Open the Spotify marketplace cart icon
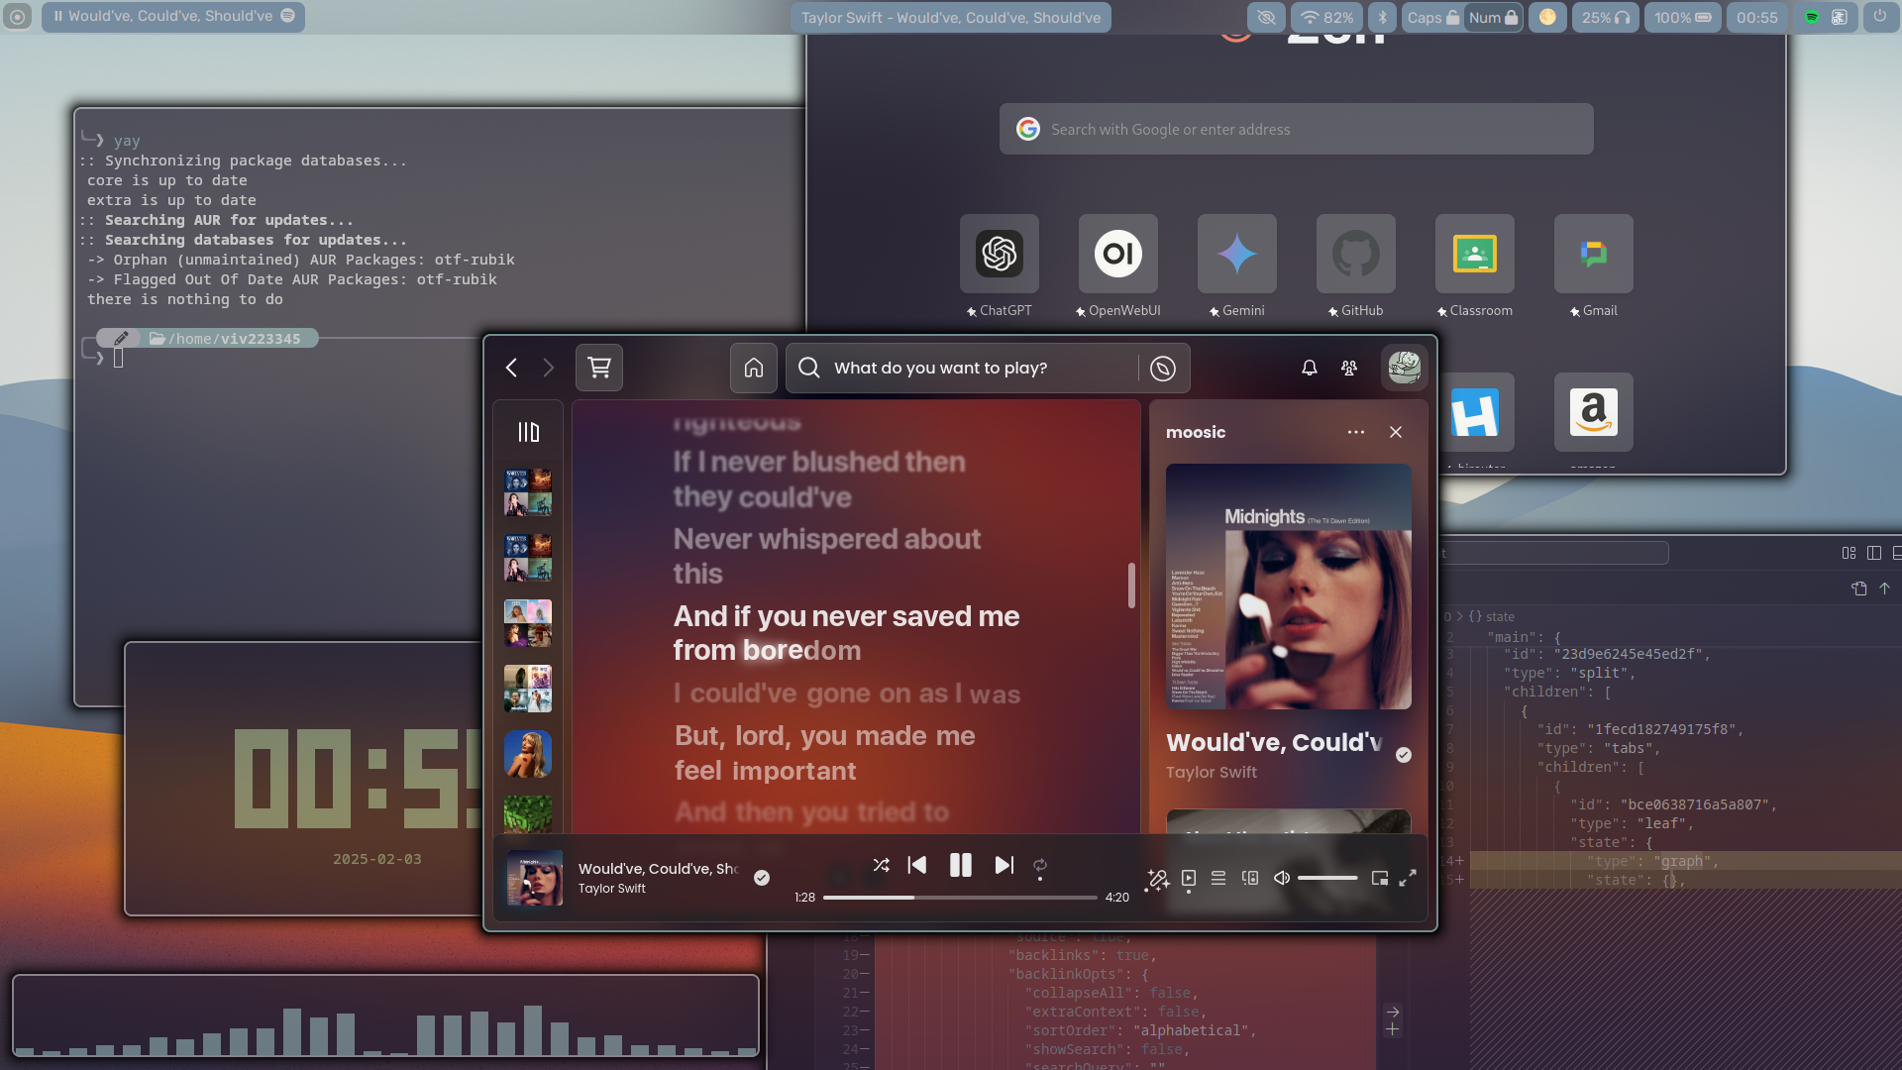The height and width of the screenshot is (1070, 1902). (599, 368)
